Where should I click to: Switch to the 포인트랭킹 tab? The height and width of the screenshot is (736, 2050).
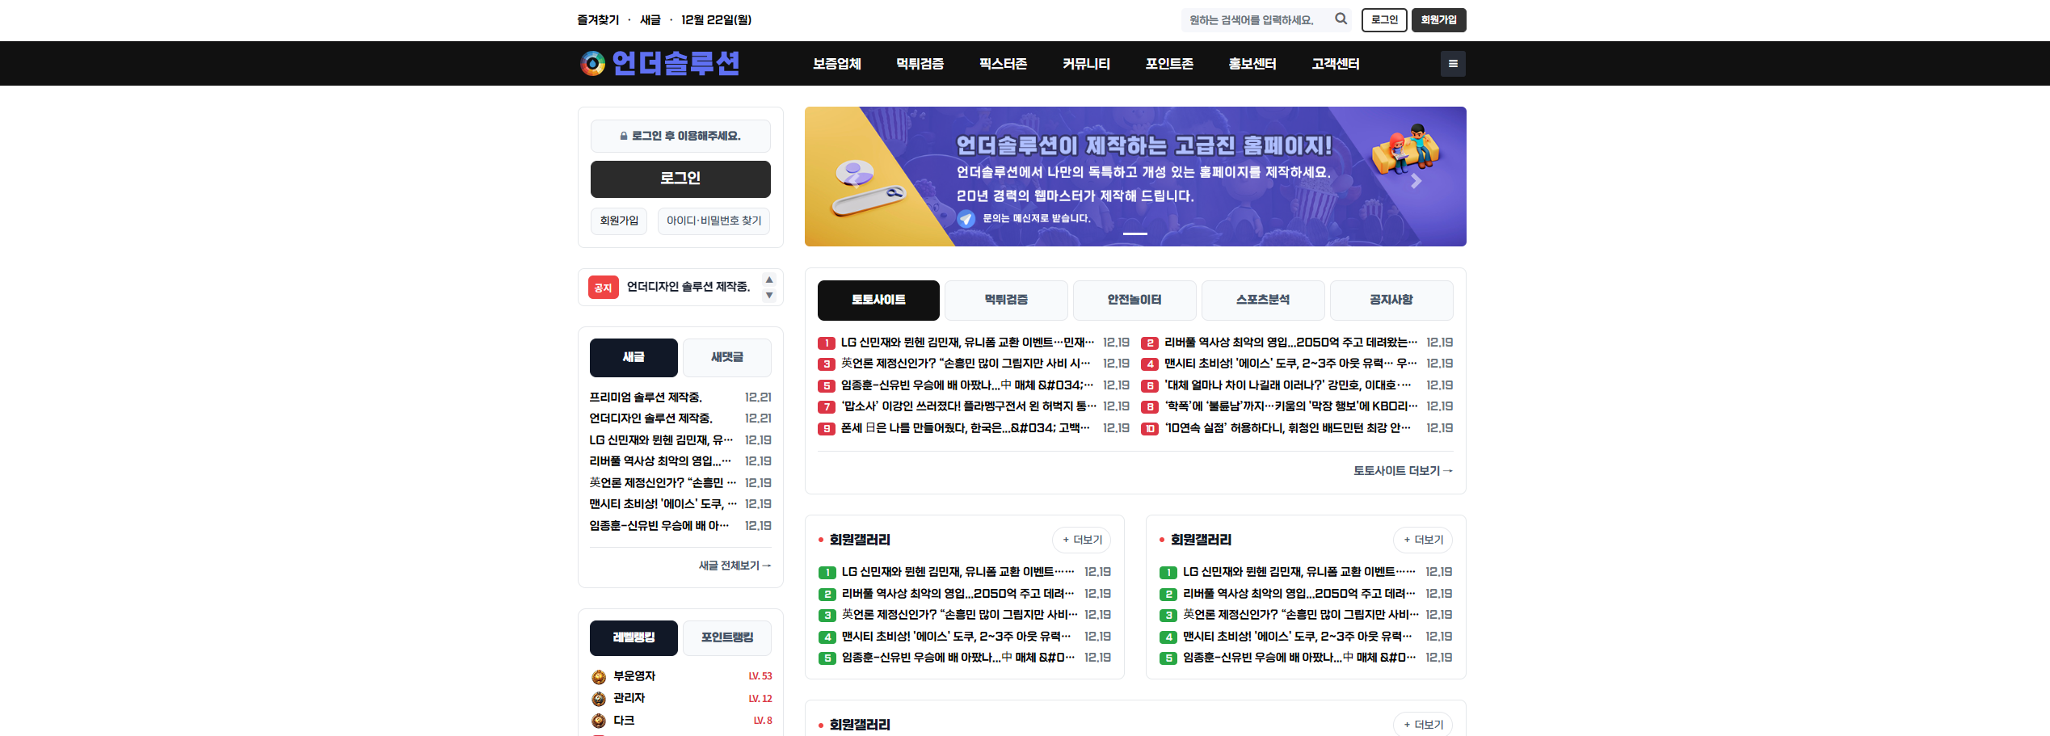click(x=726, y=637)
